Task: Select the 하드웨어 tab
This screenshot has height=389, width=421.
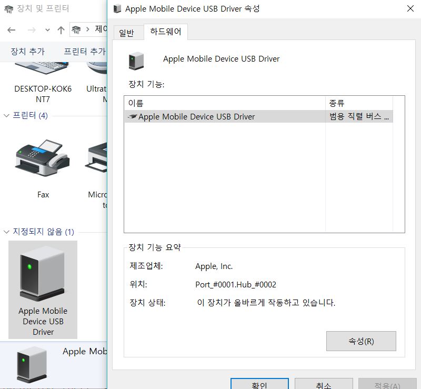Action: click(166, 32)
